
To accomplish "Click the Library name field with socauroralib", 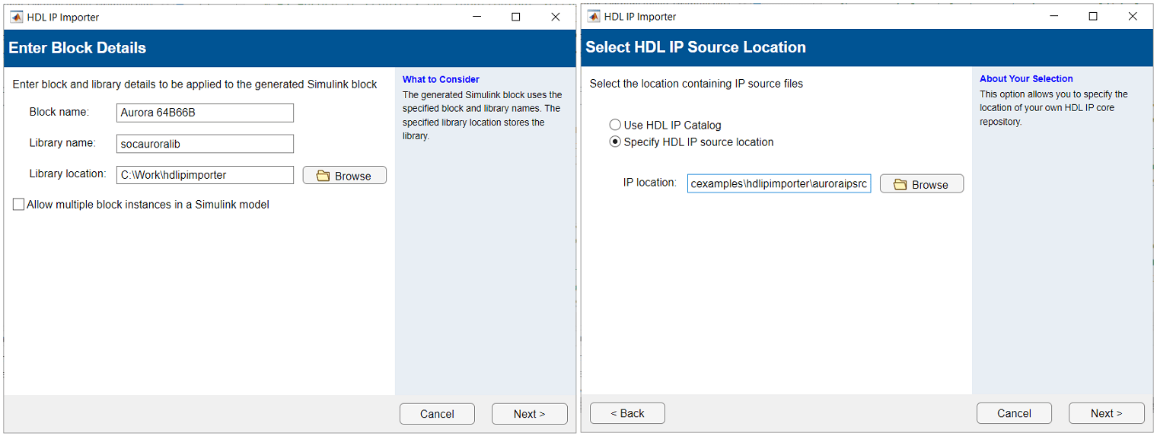I will click(205, 144).
